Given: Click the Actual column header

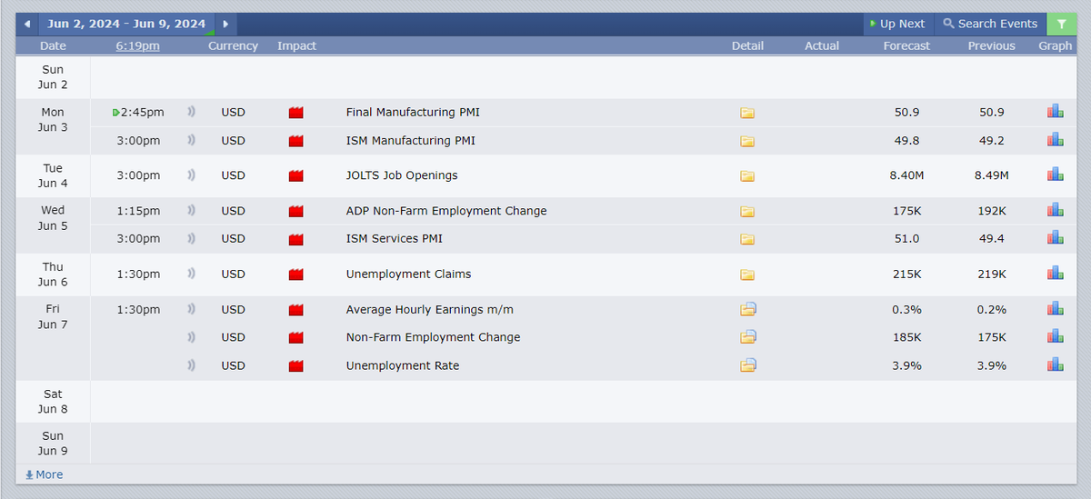Looking at the screenshot, I should (822, 45).
